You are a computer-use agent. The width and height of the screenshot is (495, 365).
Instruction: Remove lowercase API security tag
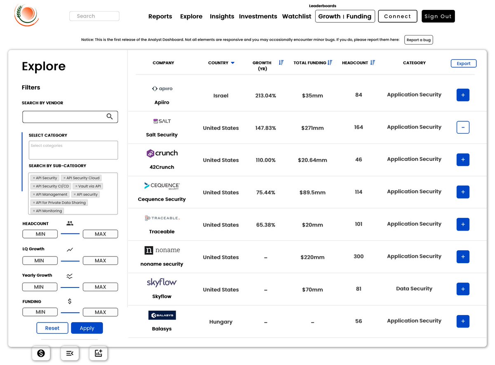click(75, 195)
